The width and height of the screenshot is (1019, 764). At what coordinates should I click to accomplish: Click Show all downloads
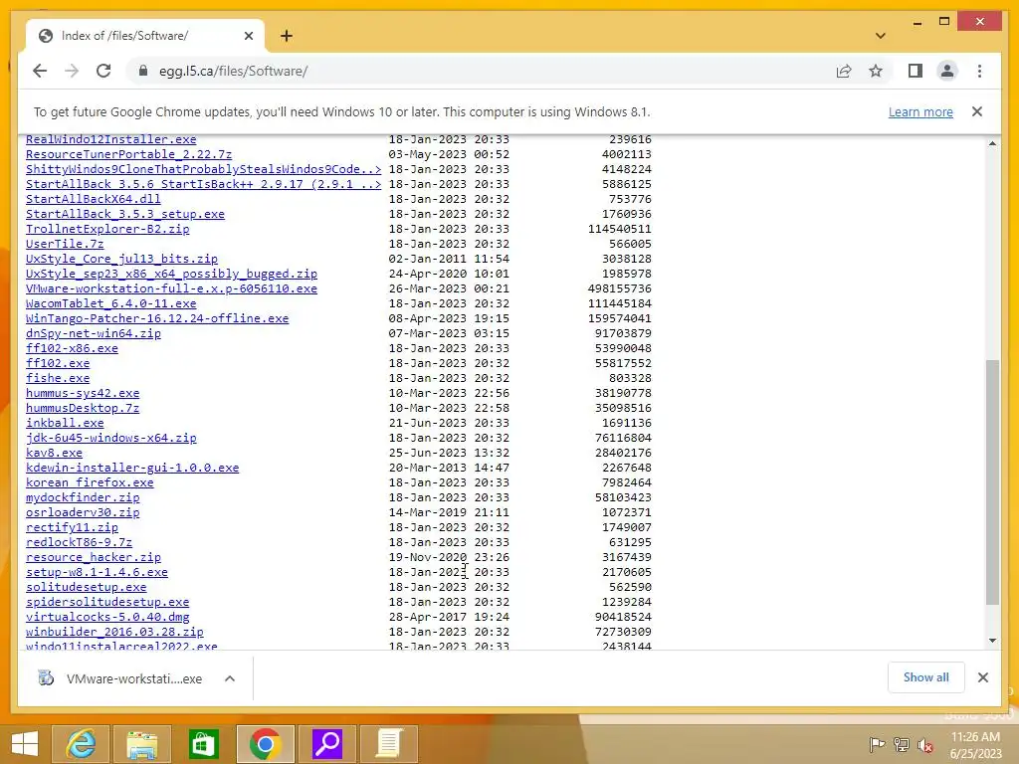[925, 677]
